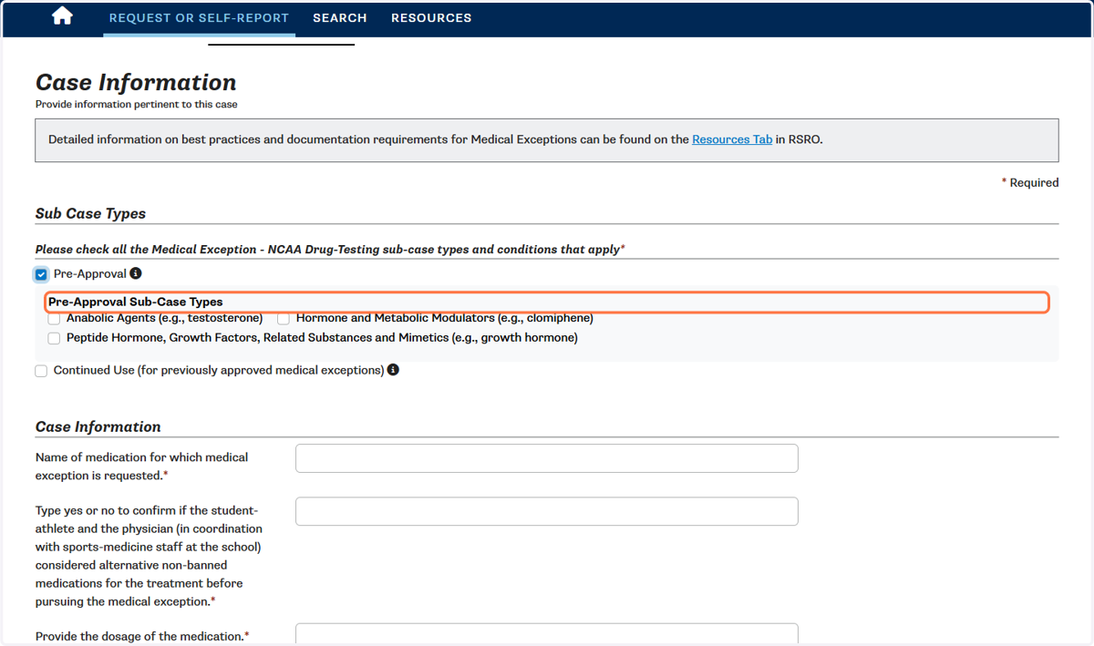Image resolution: width=1094 pixels, height=646 pixels.
Task: Click 'Name of medication' field label
Action: click(141, 466)
